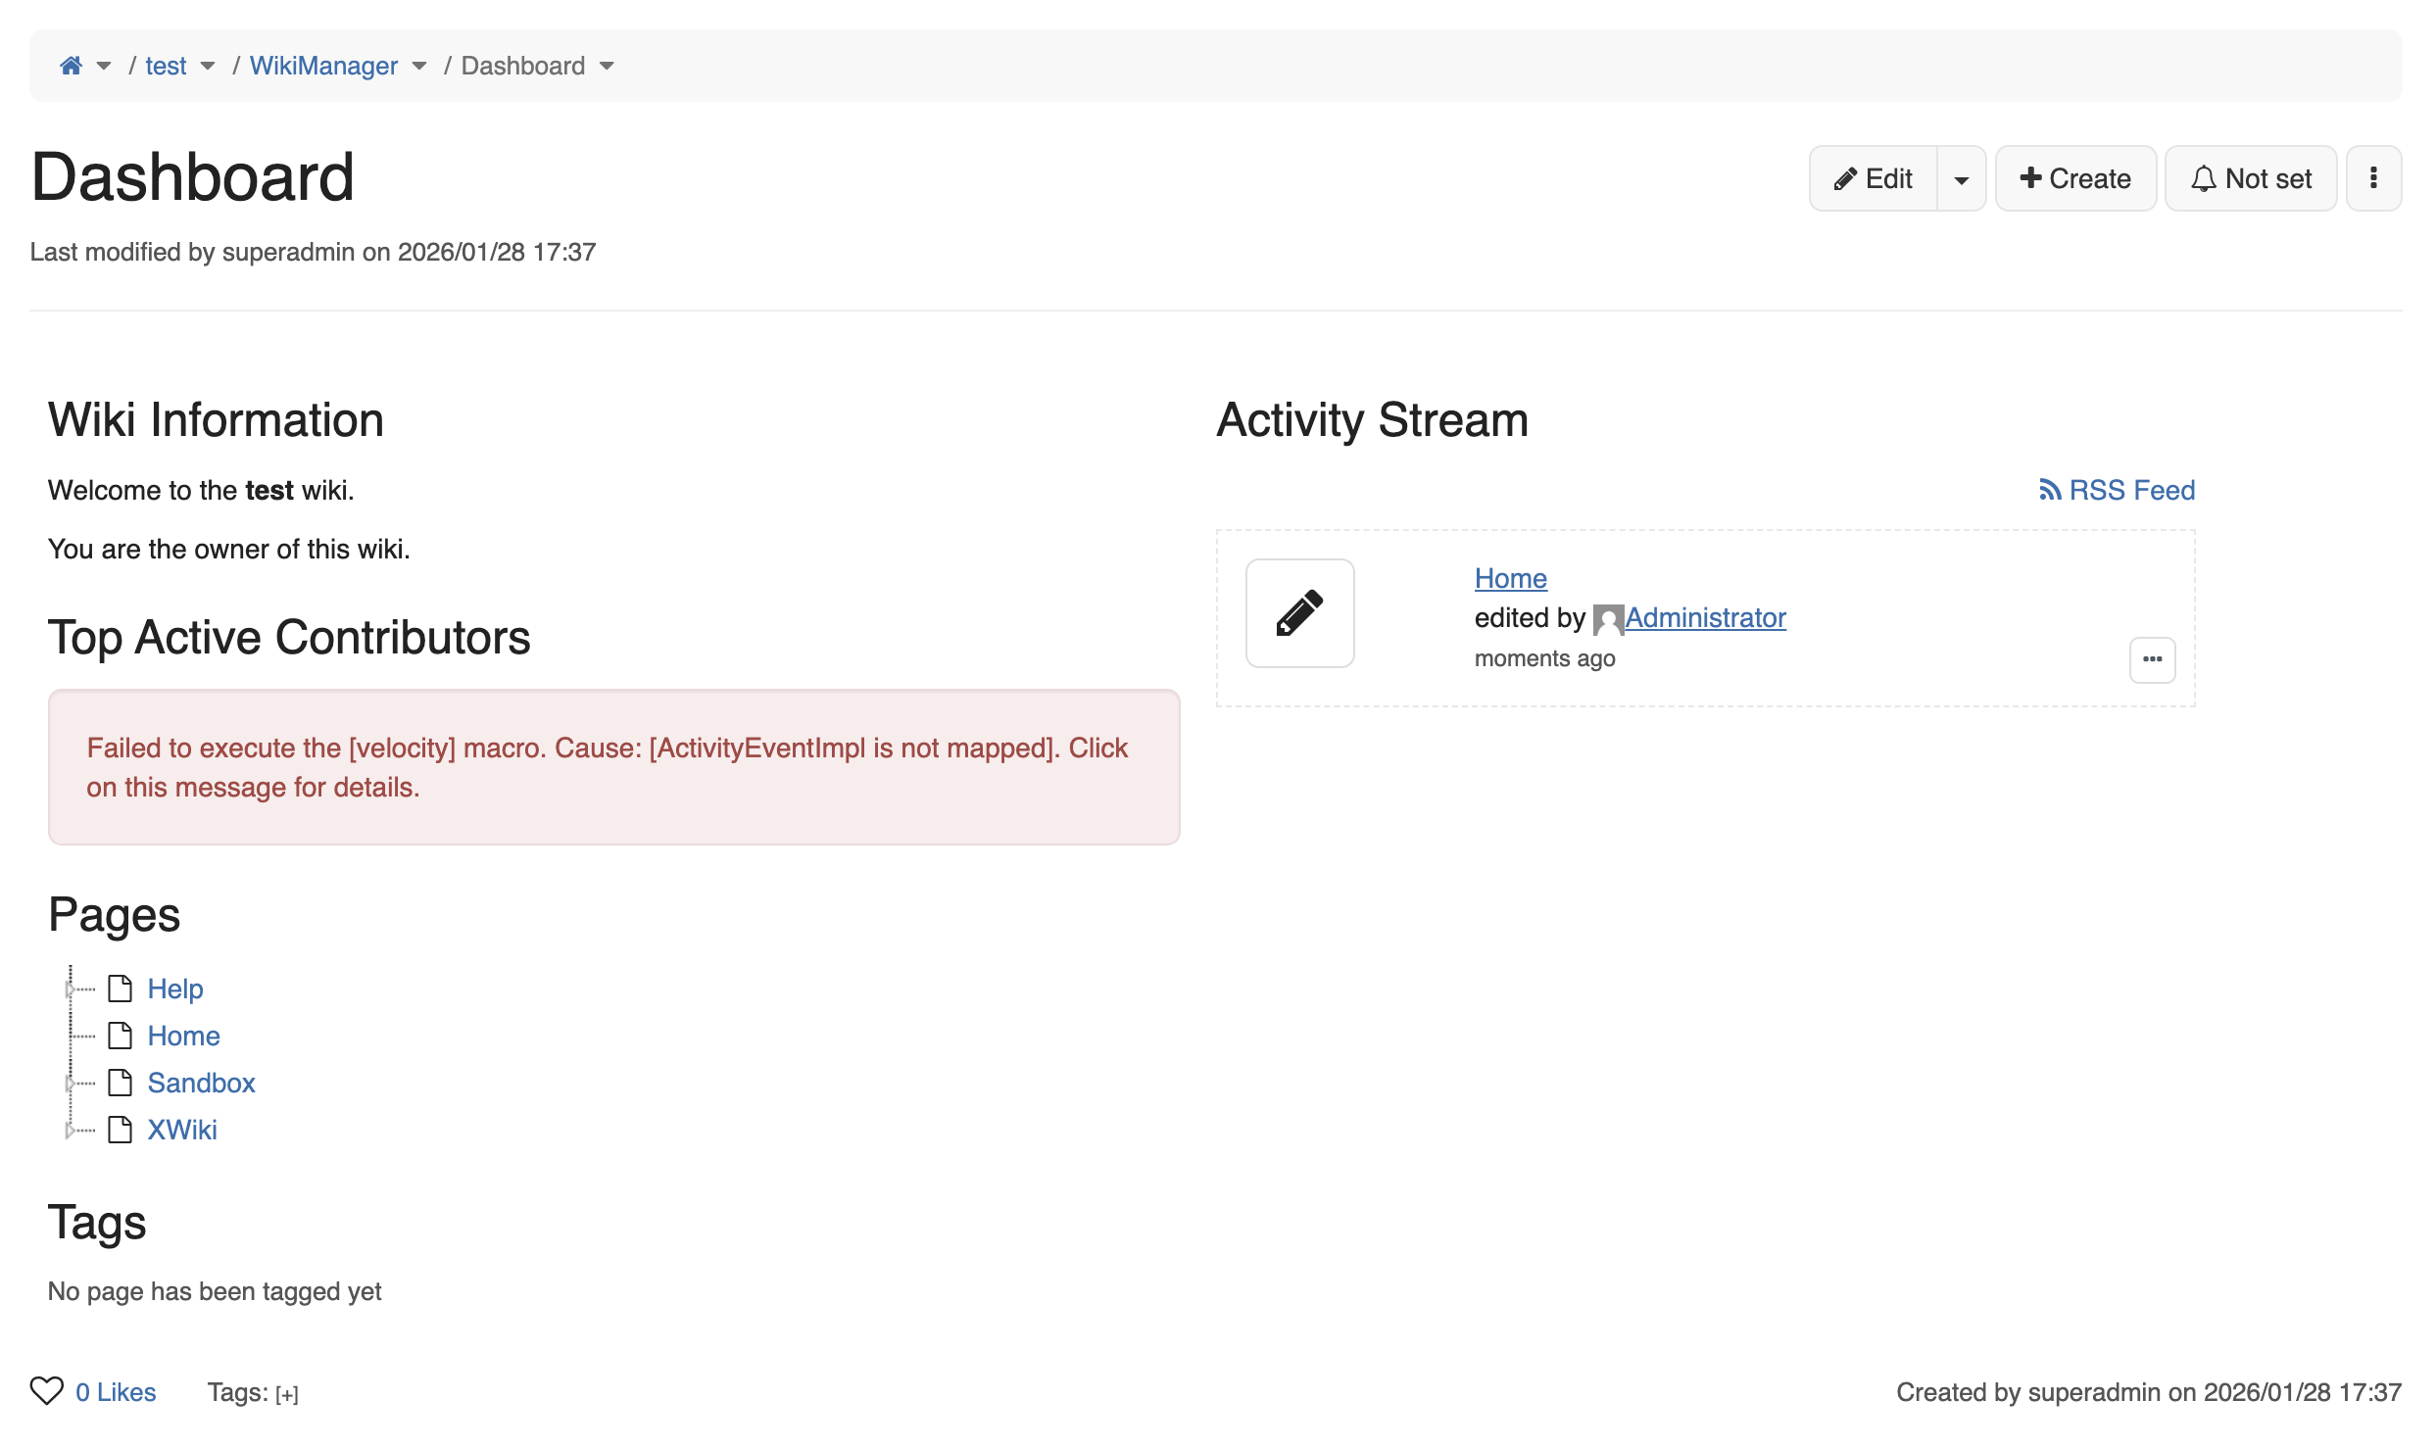The height and width of the screenshot is (1448, 2436).
Task: Click the heart Likes icon
Action: [46, 1391]
